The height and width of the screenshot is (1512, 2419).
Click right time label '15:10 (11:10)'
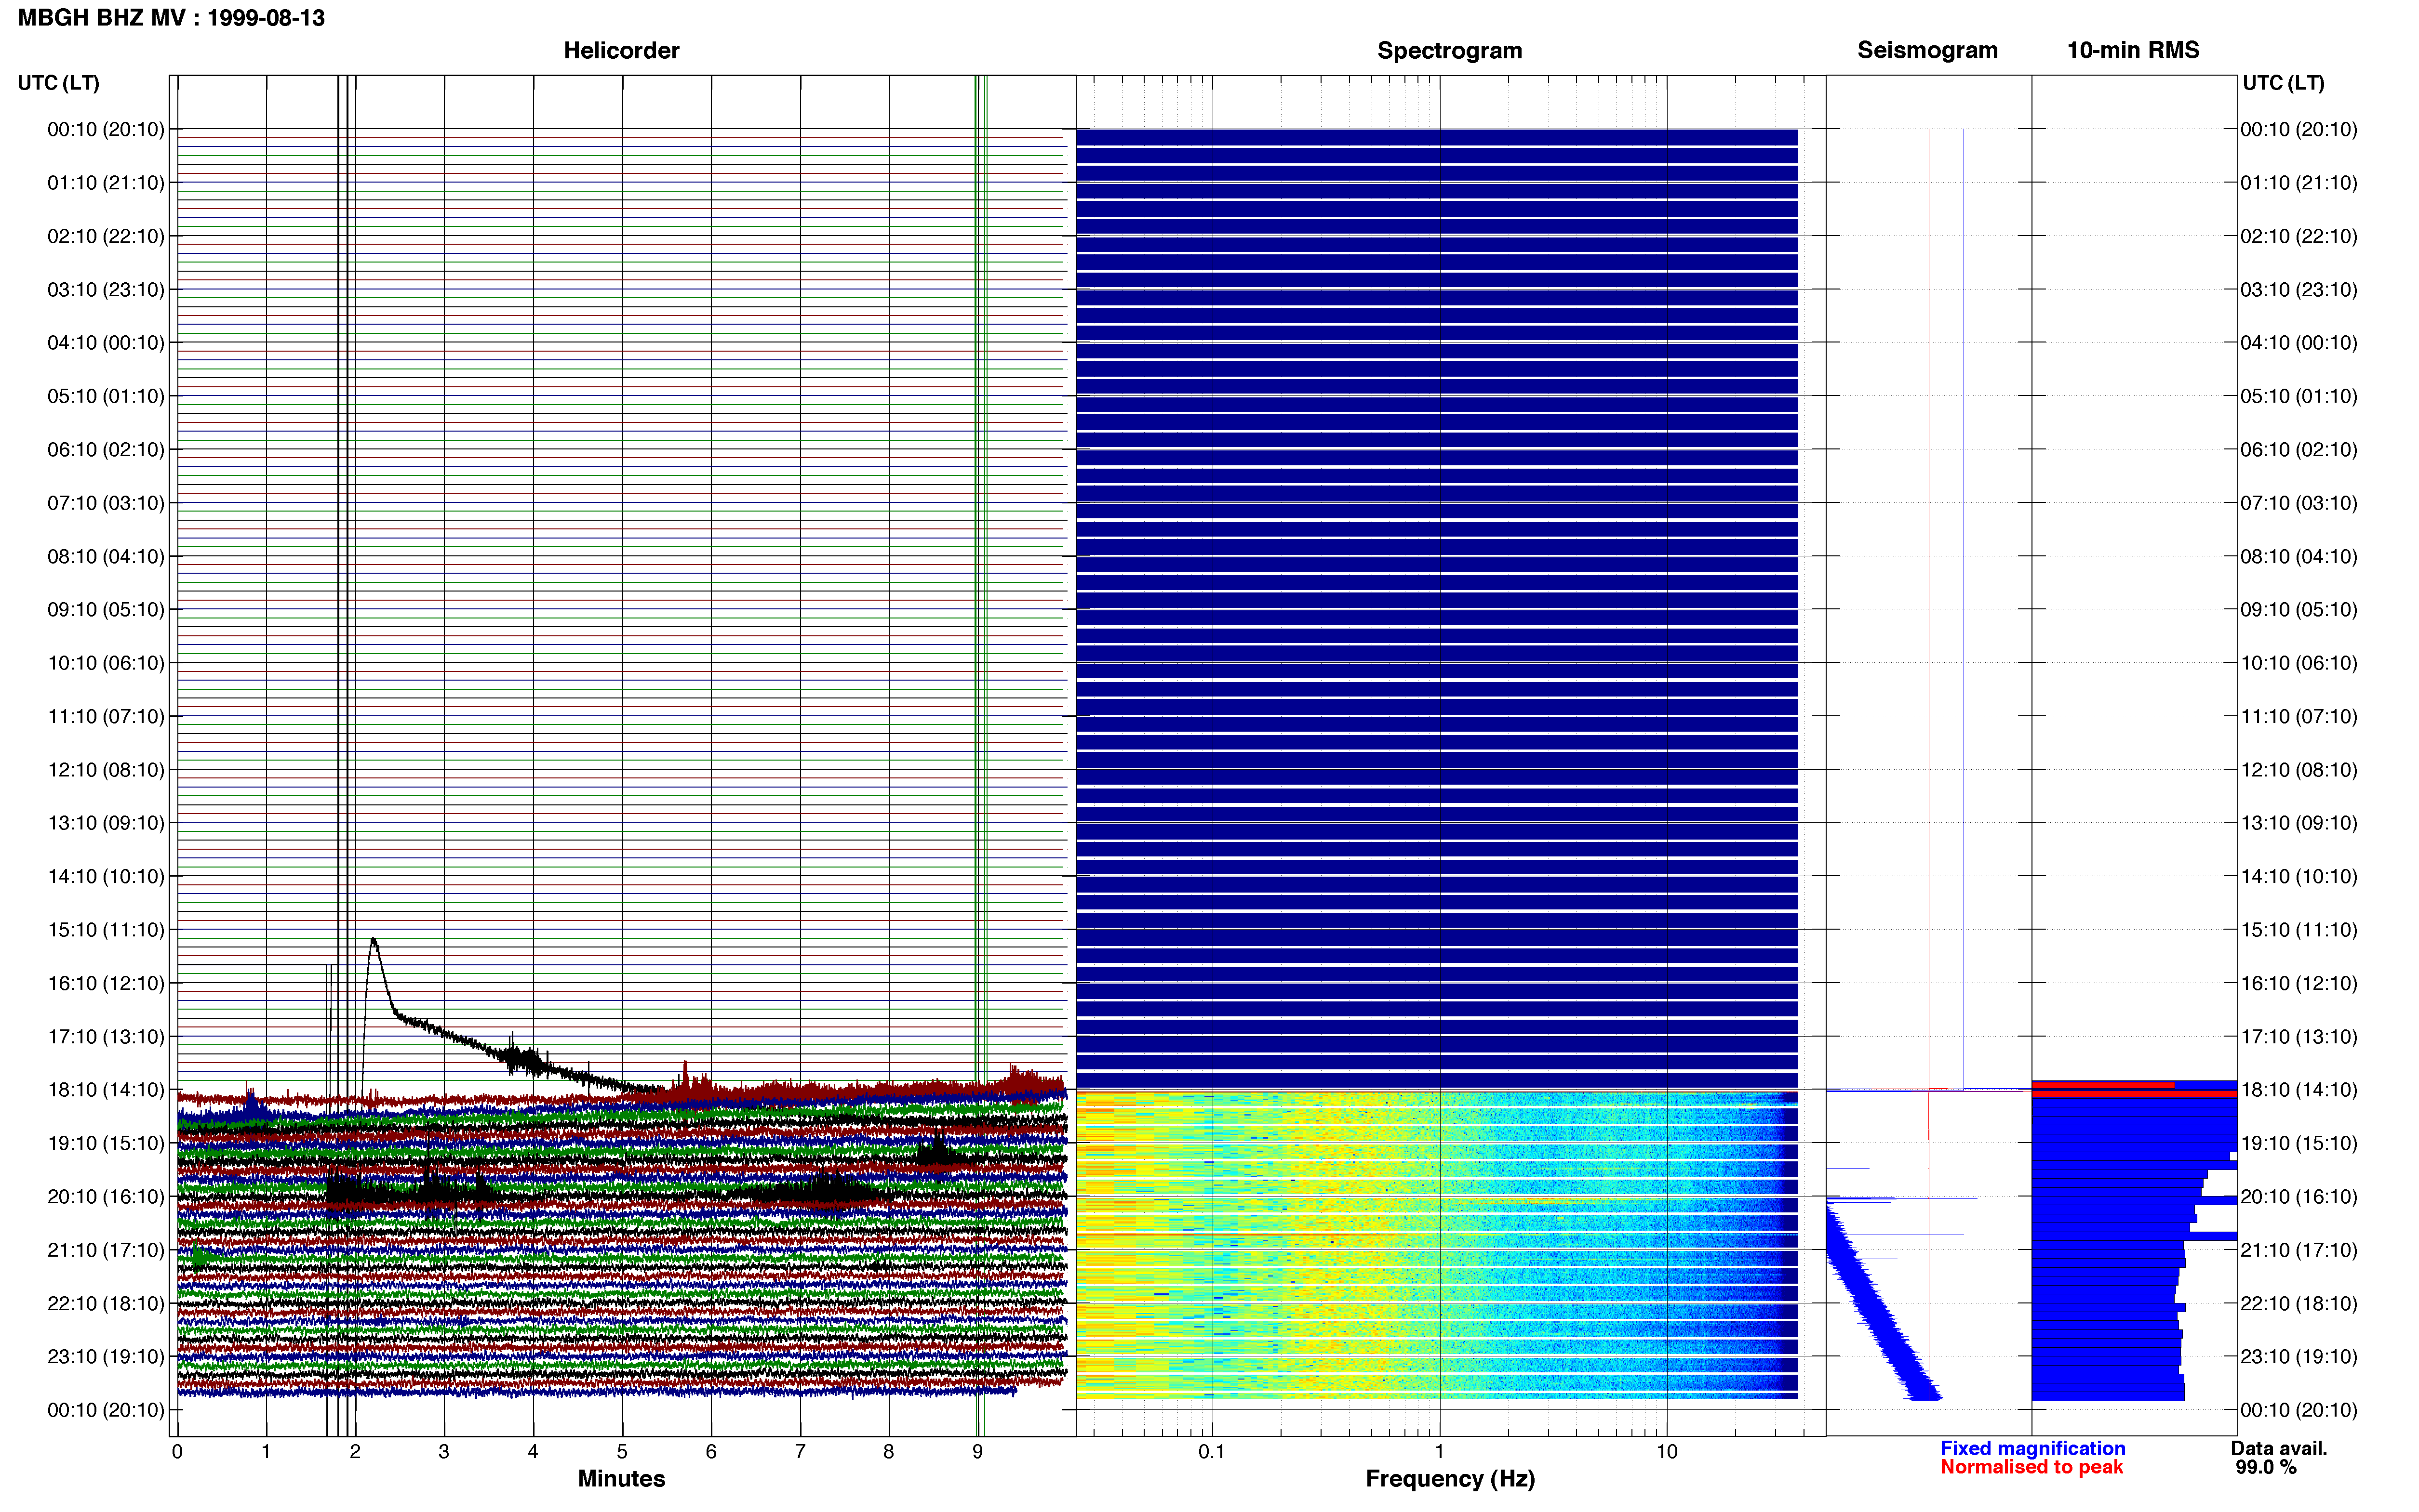[x=2299, y=930]
